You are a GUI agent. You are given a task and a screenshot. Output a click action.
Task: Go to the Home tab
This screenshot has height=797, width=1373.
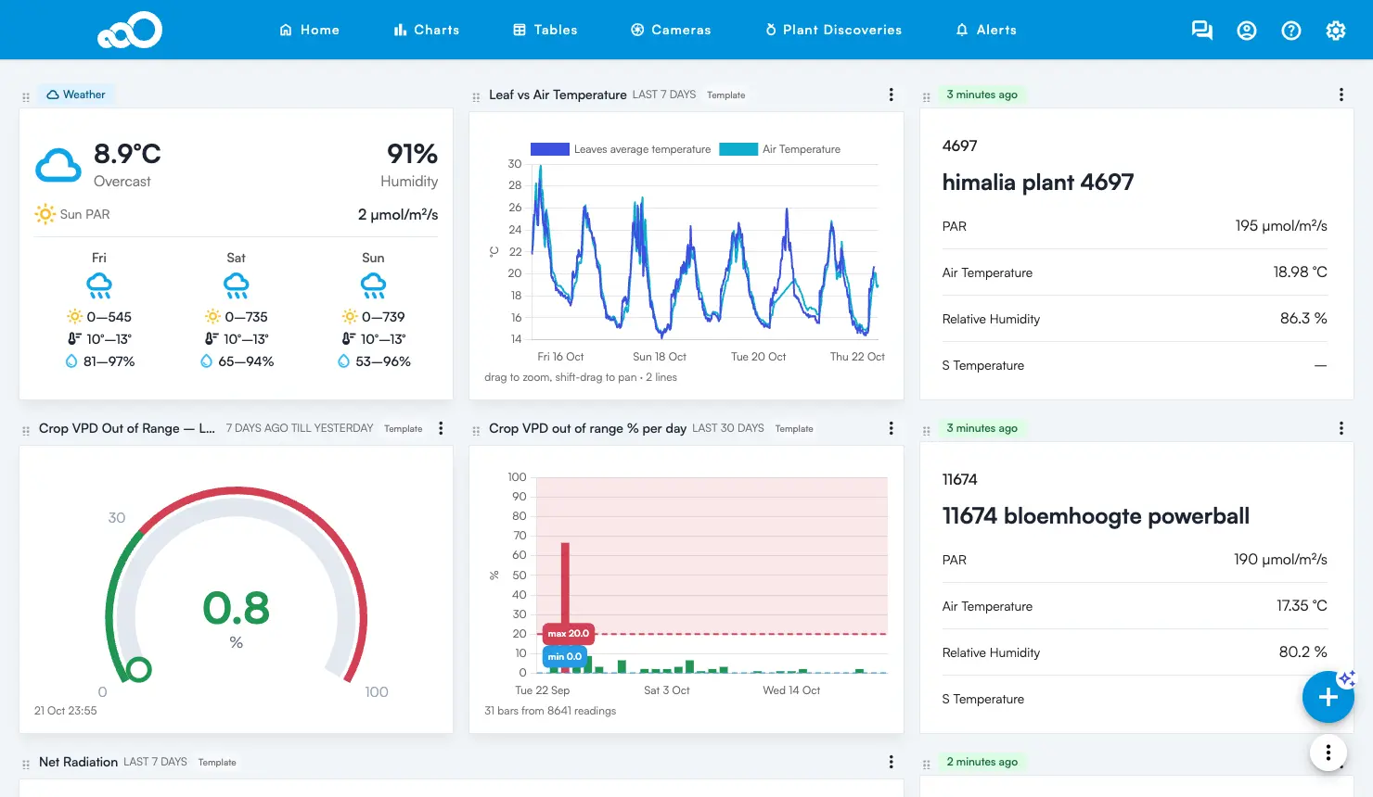coord(309,30)
